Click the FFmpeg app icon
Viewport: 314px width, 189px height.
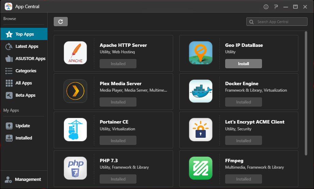tap(201, 168)
